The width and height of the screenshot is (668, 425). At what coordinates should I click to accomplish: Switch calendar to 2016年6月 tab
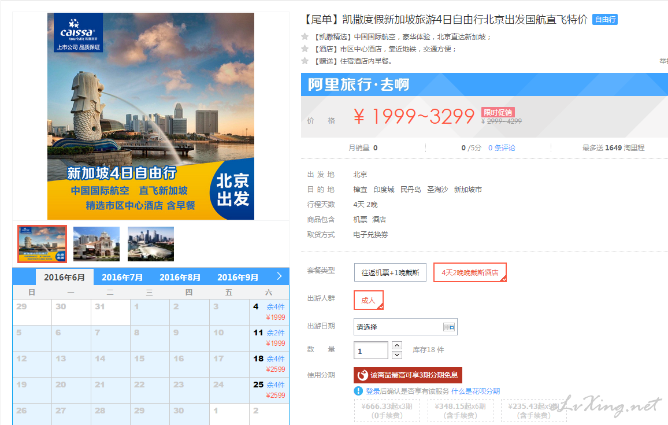(64, 277)
